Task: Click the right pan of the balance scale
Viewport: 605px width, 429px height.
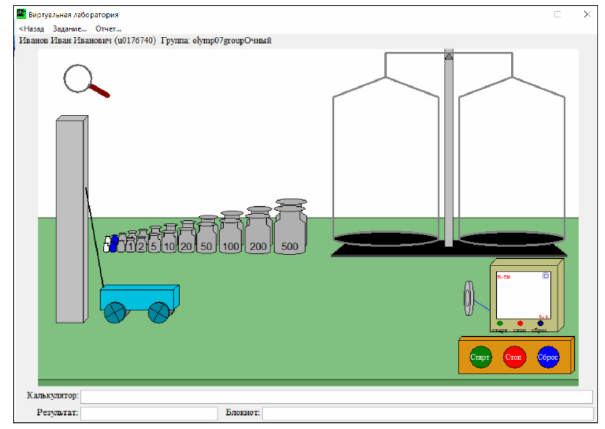Action: 512,239
